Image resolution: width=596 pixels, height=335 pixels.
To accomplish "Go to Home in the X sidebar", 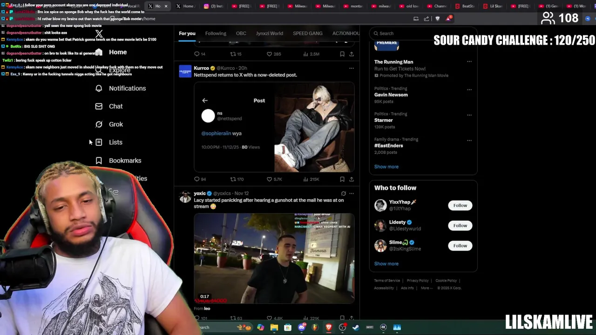I will click(x=111, y=52).
